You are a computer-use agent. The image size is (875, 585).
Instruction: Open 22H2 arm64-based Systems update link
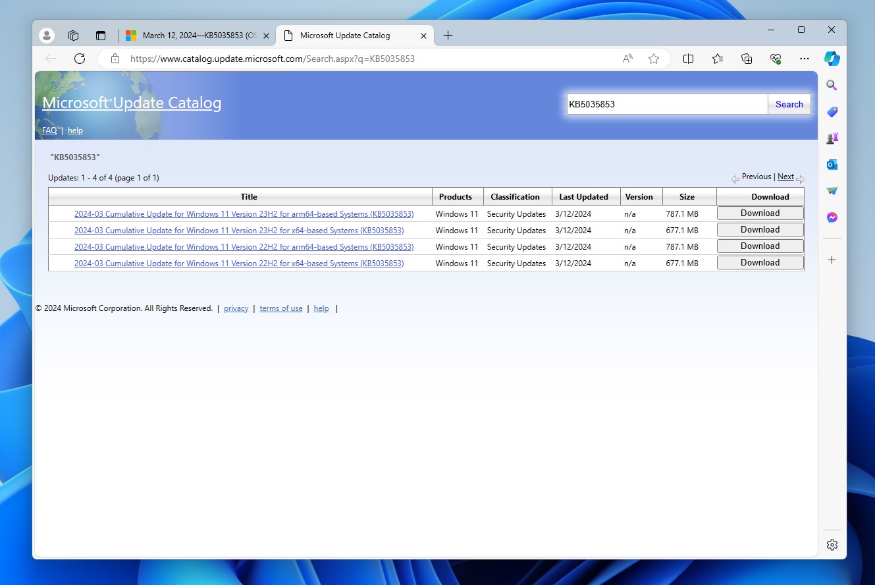[244, 247]
